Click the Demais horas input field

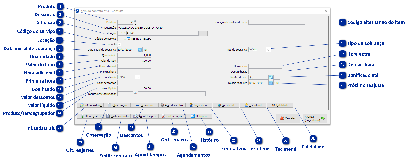(265, 72)
